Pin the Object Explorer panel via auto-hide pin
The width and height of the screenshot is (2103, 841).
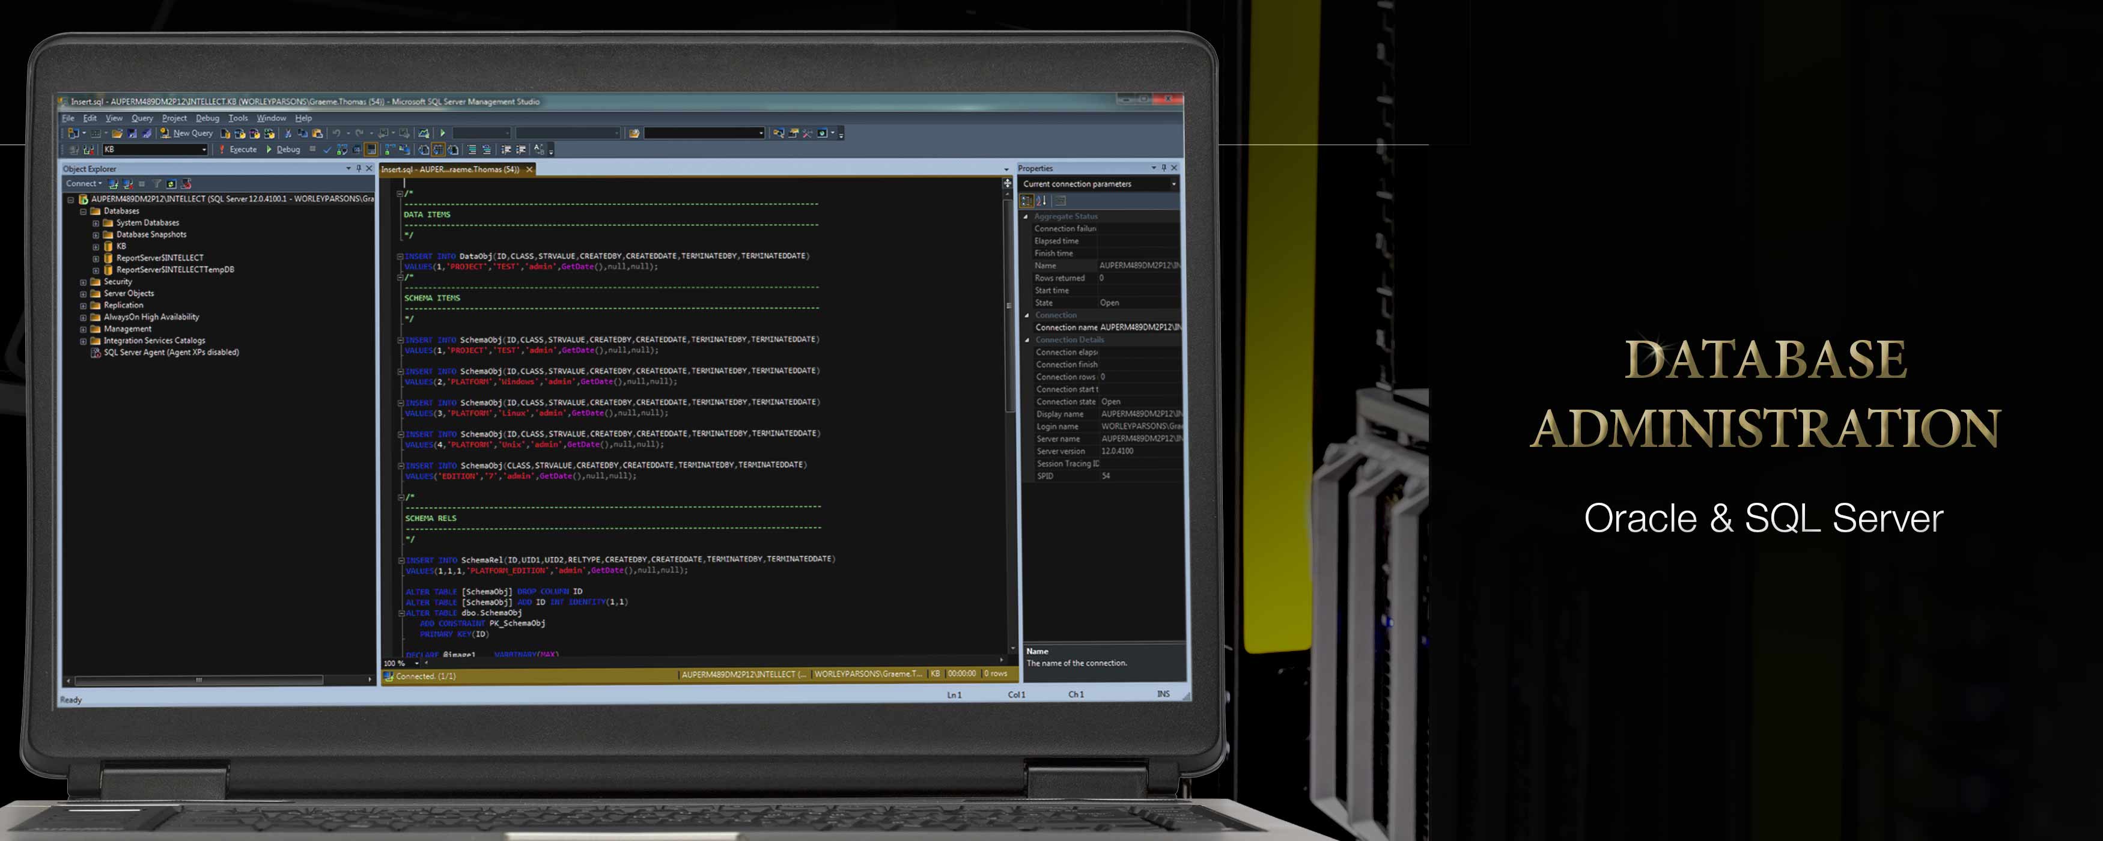click(x=359, y=169)
